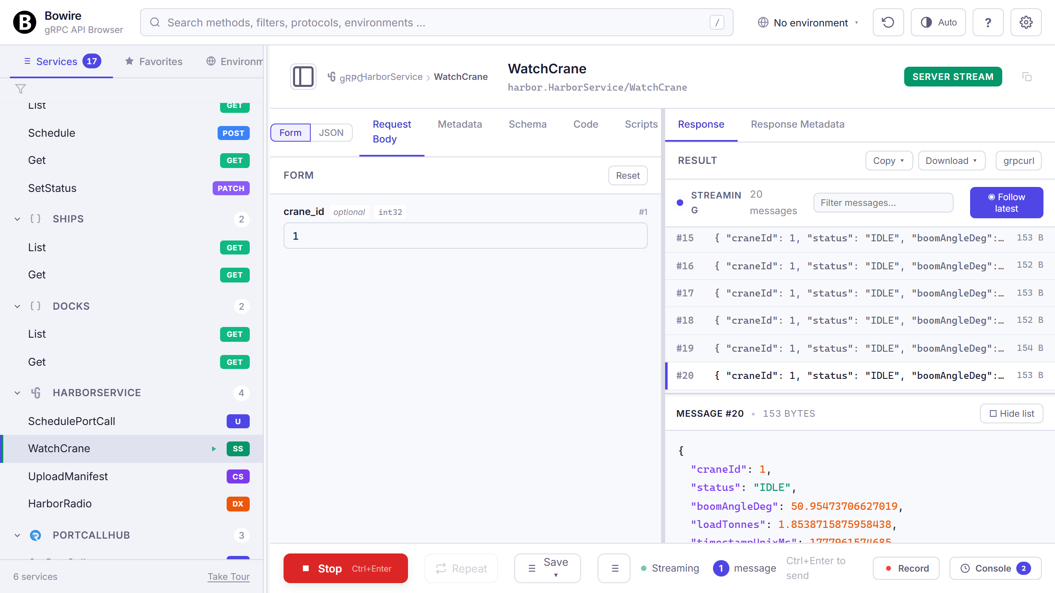This screenshot has height=593, width=1055.
Task: Click the SS badge on WatchCrane
Action: 238,449
